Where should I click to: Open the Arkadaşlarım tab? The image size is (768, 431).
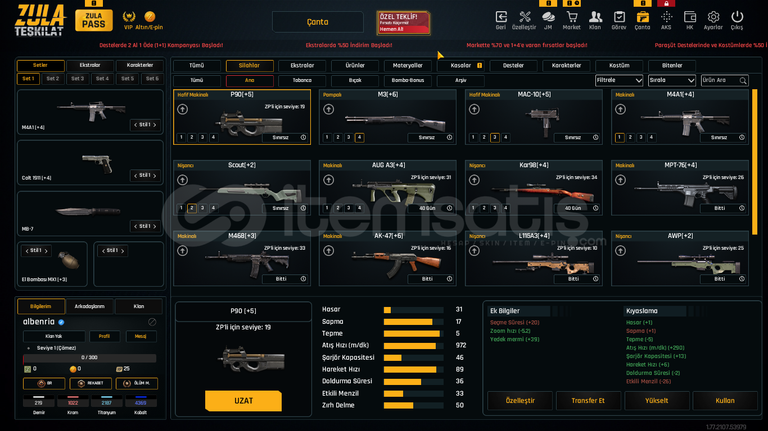click(x=90, y=306)
